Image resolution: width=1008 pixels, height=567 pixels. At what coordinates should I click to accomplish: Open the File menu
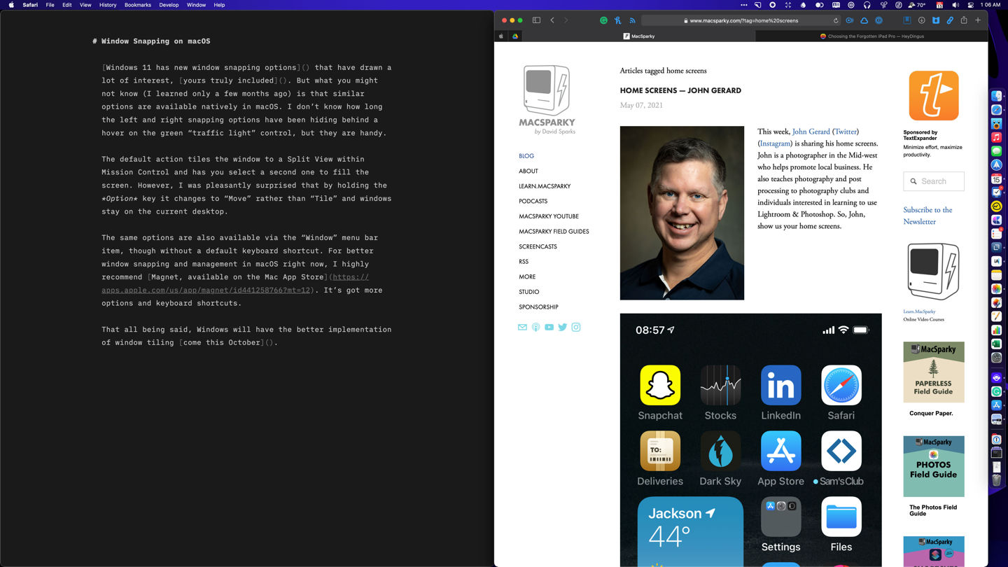[50, 5]
